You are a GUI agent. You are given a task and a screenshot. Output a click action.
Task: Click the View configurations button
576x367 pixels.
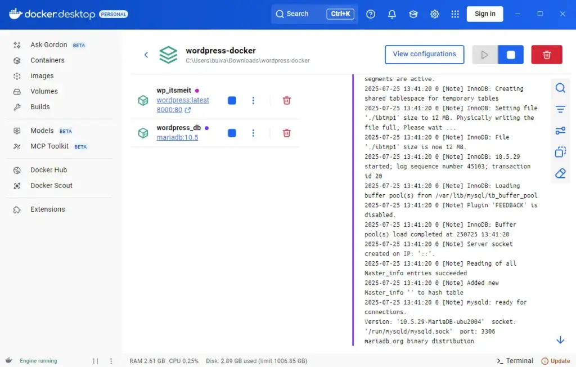point(424,54)
